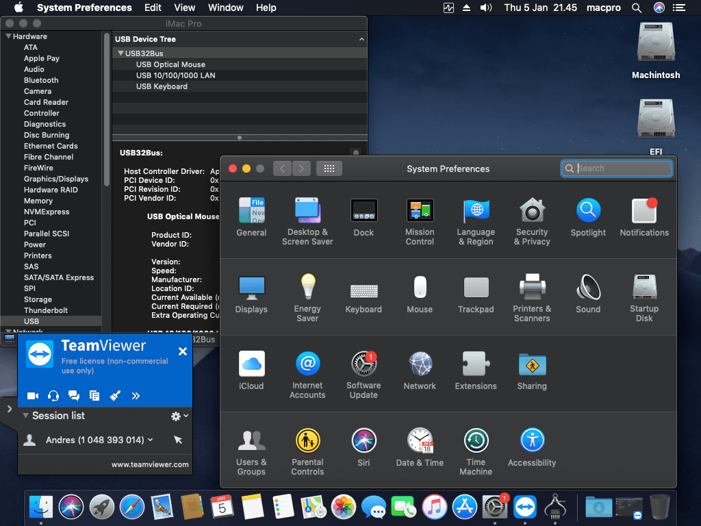Open the TeamViewer session settings gear dropdown
Viewport: 701px width, 526px height.
click(x=179, y=416)
